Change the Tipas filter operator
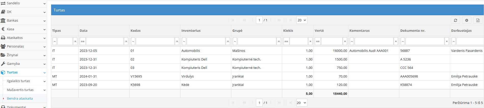Screen dimensions: 484x108 pos(54,41)
